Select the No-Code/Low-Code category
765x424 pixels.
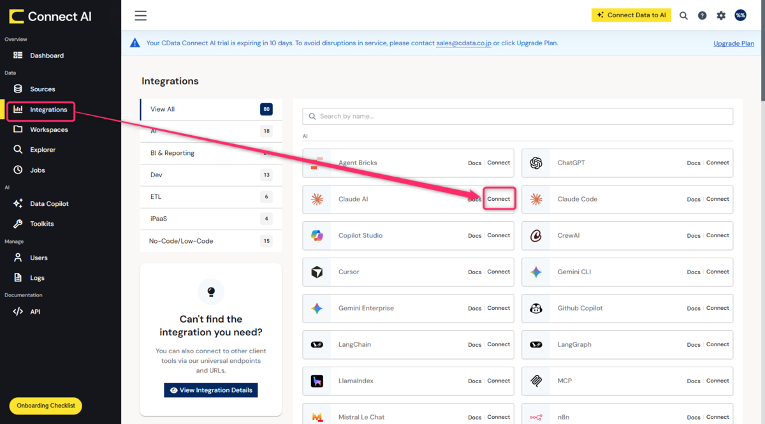211,241
